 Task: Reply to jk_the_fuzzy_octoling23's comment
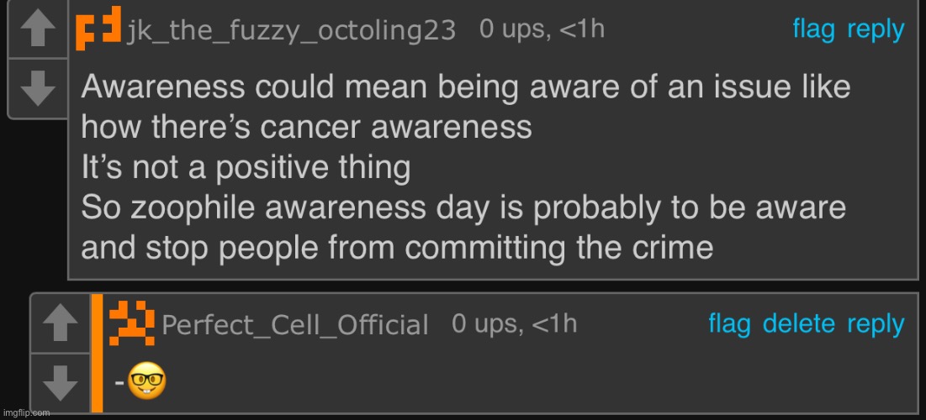[x=875, y=29]
